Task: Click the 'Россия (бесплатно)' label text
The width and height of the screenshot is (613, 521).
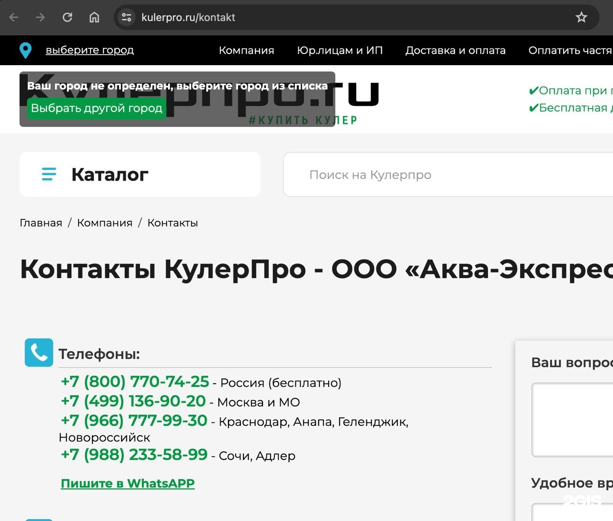Action: (x=281, y=383)
